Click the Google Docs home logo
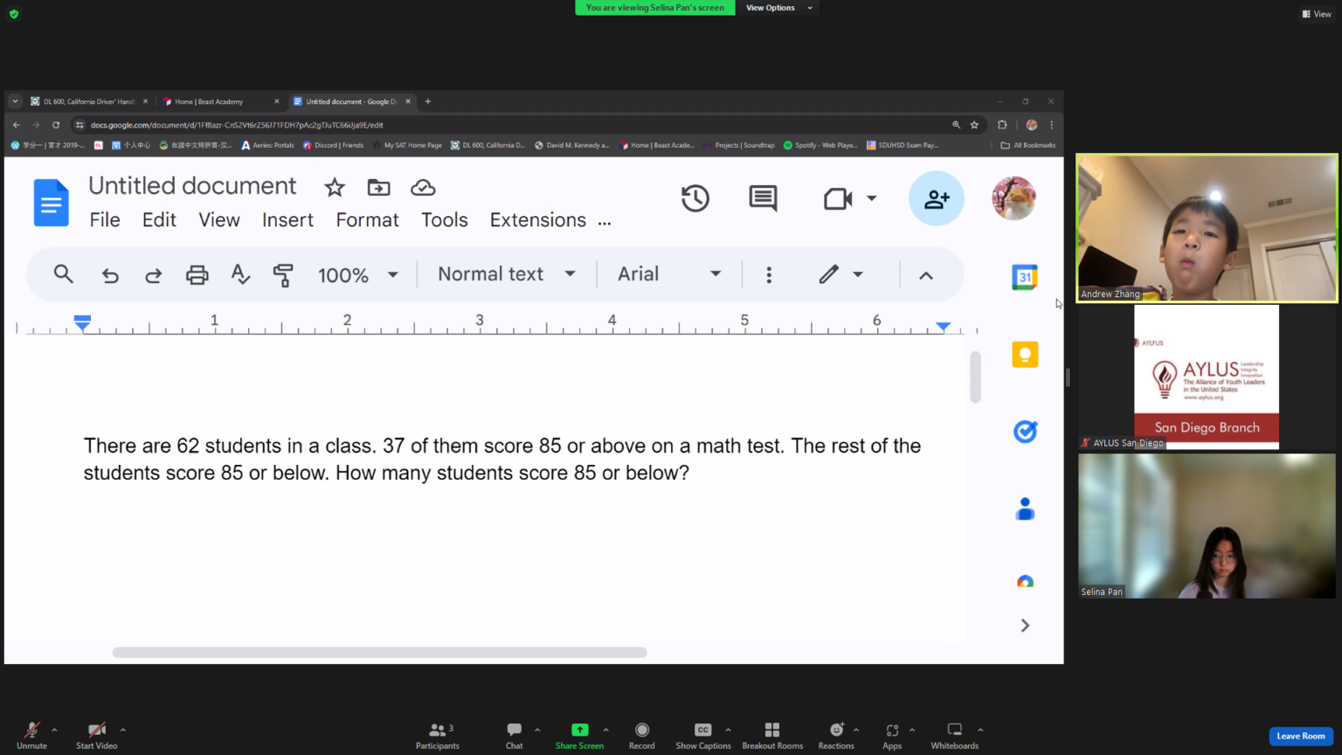This screenshot has height=755, width=1342. click(51, 203)
